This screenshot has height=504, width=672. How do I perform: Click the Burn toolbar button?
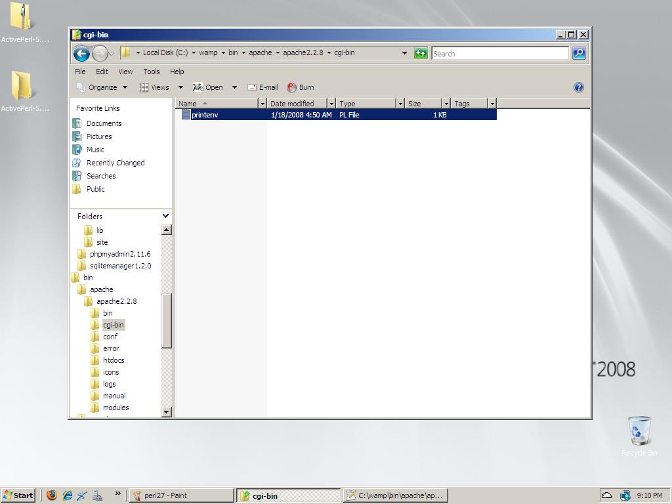click(301, 87)
